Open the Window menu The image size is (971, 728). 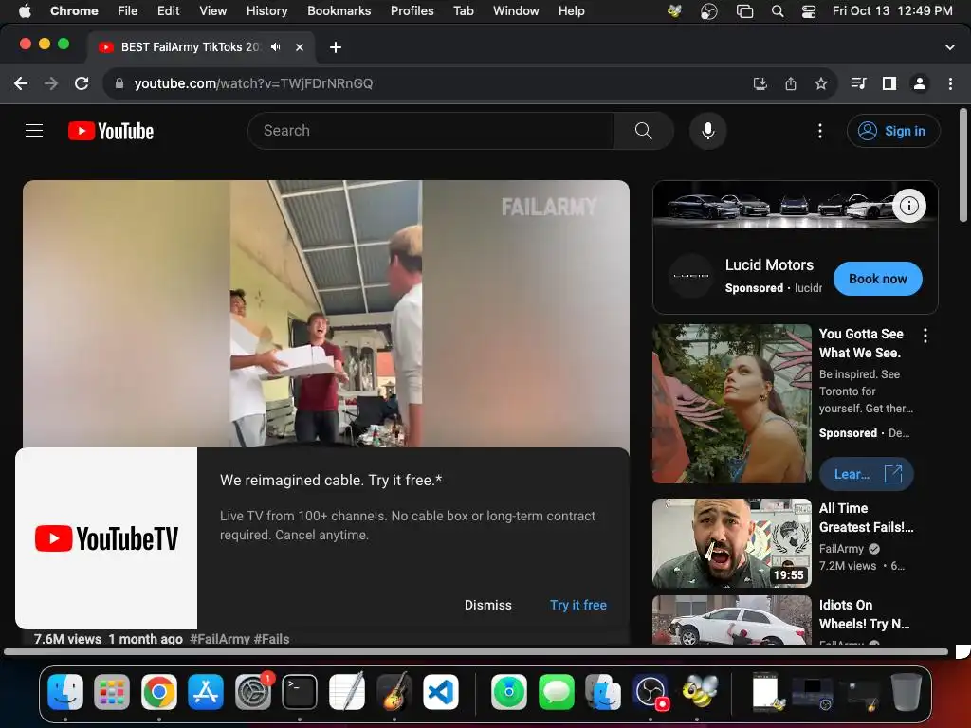pyautogui.click(x=516, y=11)
